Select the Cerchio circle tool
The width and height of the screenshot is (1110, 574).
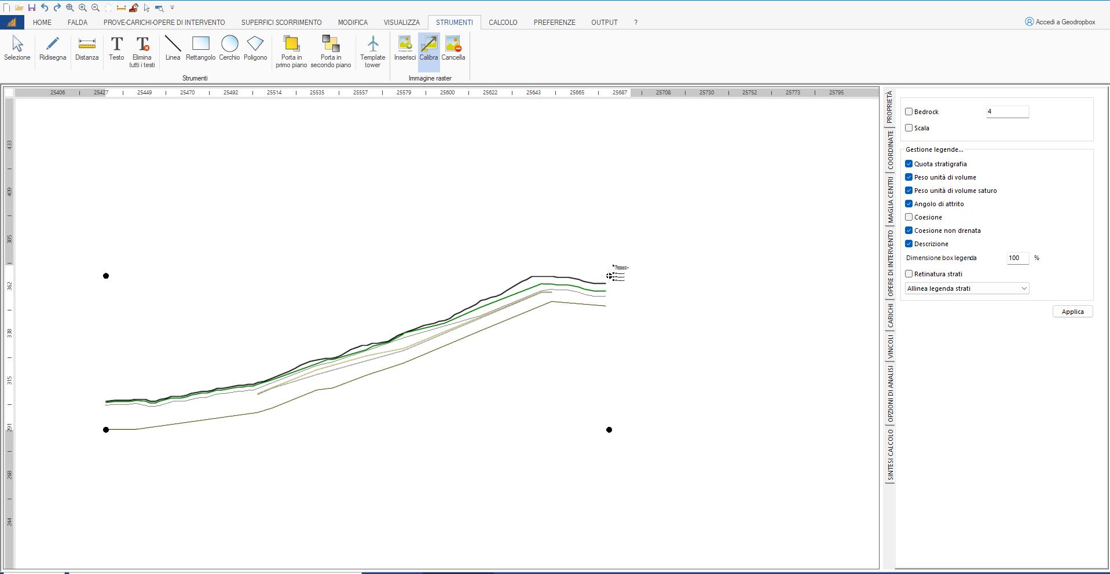coord(229,48)
